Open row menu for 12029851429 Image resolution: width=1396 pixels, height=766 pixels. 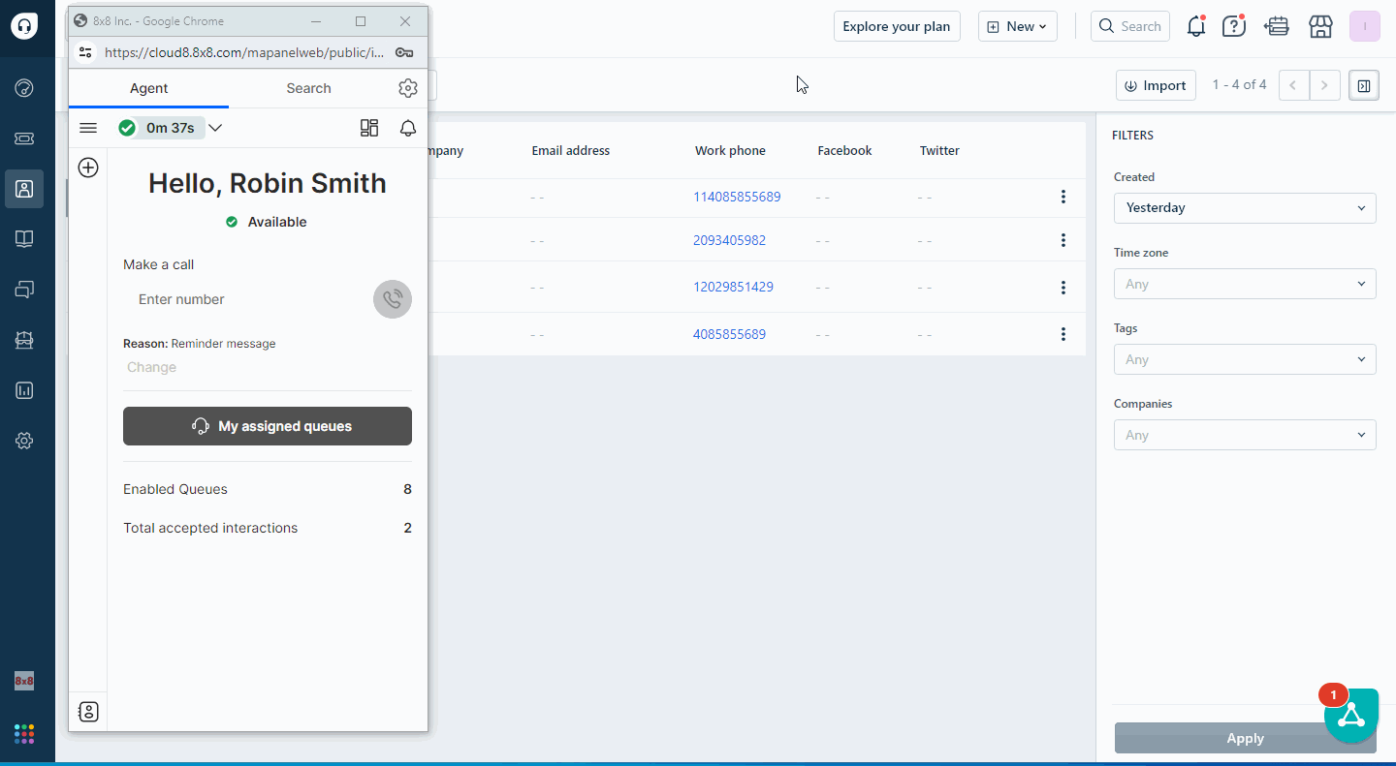point(1063,287)
